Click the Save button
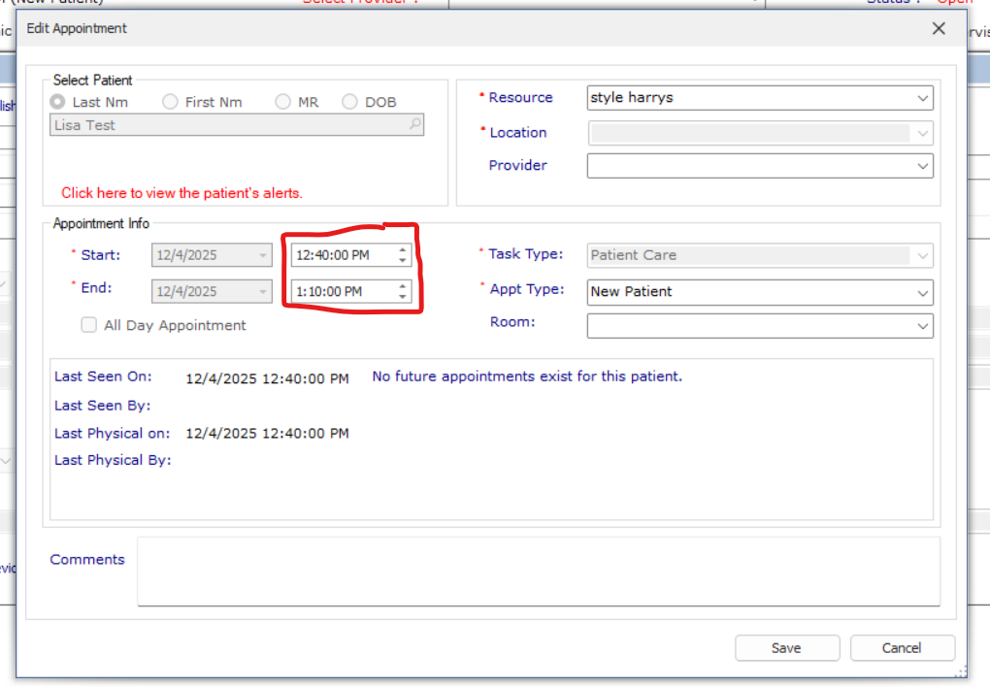The width and height of the screenshot is (990, 687). click(787, 648)
